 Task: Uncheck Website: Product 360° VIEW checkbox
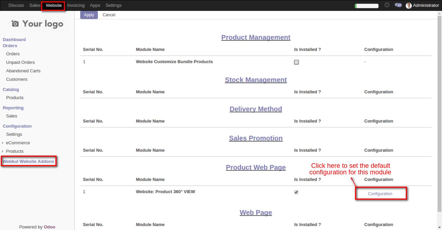[296, 192]
